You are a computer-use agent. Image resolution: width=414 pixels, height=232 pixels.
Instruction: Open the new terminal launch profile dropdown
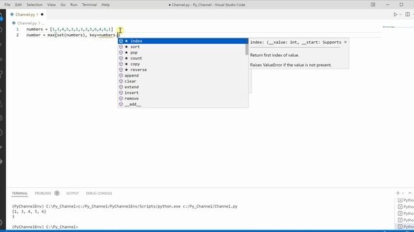[x=403, y=193]
